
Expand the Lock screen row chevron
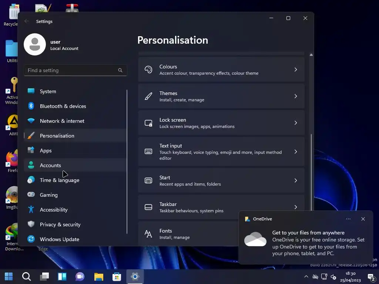296,123
